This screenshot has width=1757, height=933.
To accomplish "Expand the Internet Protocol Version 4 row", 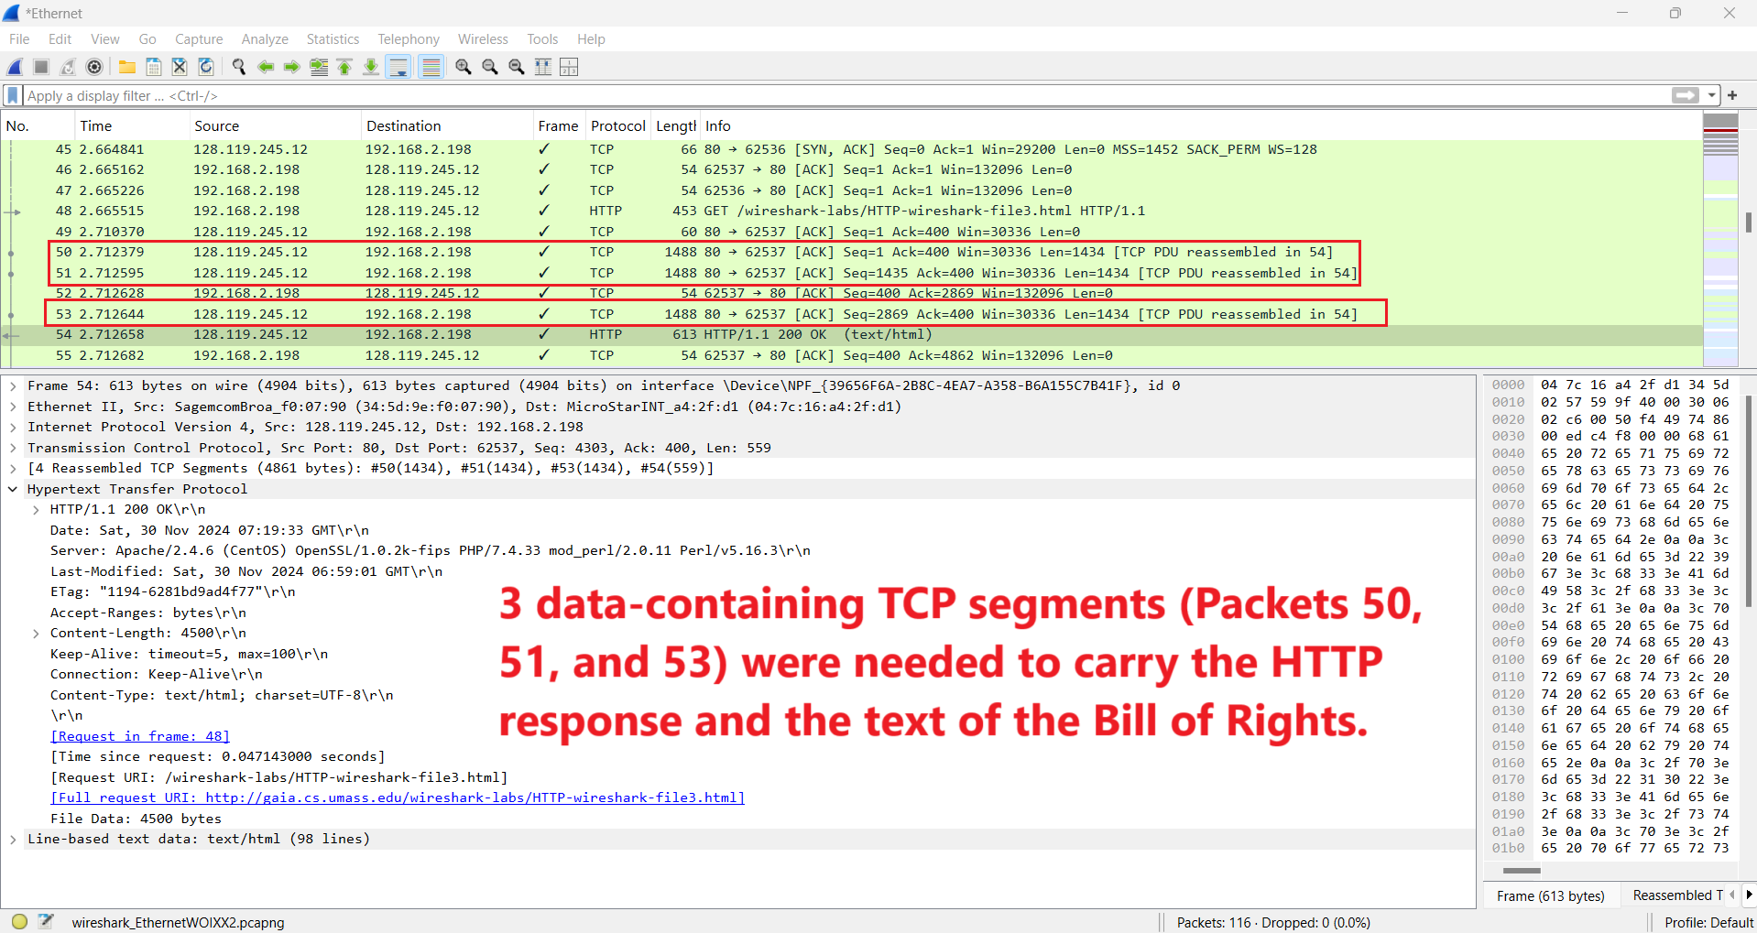I will 13,428.
